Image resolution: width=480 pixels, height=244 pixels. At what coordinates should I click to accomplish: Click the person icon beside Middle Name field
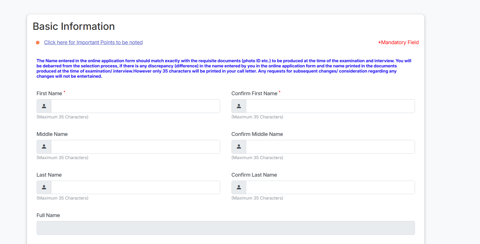(x=44, y=147)
